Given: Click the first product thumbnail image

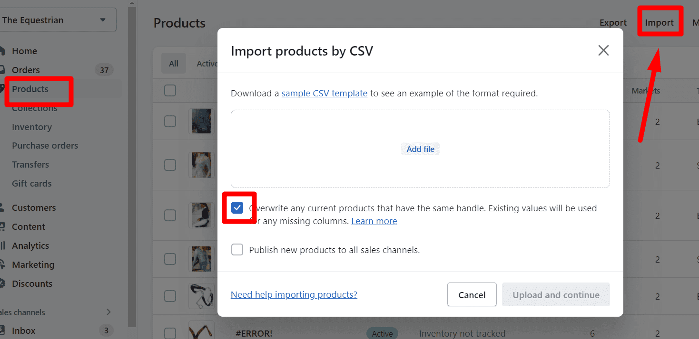Looking at the screenshot, I should tap(201, 121).
